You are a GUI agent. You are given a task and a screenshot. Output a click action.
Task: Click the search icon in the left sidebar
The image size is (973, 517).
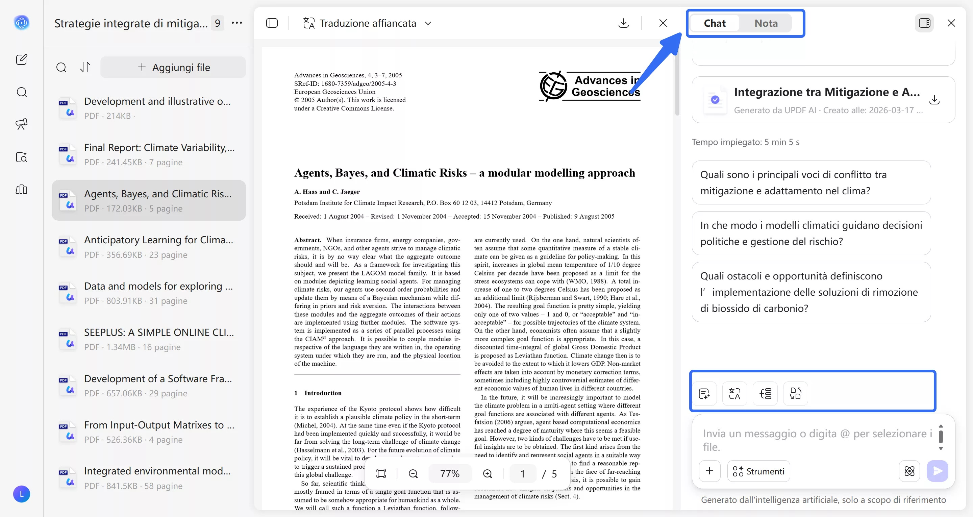(x=22, y=92)
